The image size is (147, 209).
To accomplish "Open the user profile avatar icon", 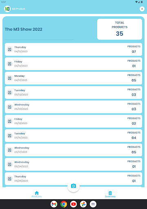I will [142, 9].
